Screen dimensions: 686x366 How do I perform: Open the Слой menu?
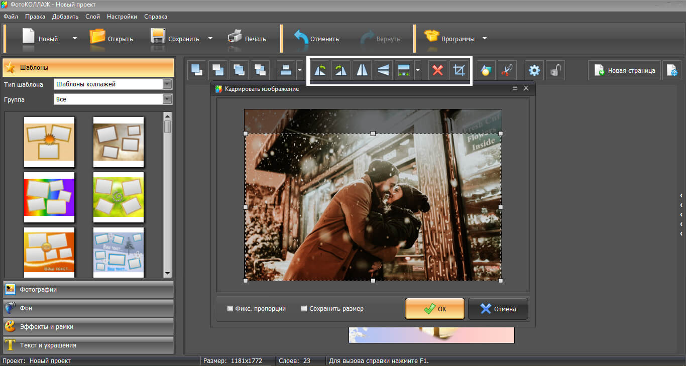click(x=92, y=17)
